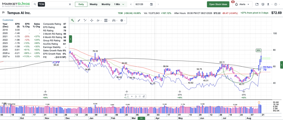Reset the chart zoom icon
This screenshot has width=283, height=120.
[x=136, y=96]
